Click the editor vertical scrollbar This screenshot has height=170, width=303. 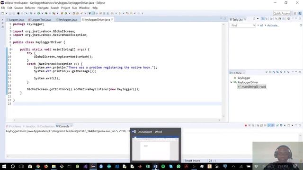(223, 70)
